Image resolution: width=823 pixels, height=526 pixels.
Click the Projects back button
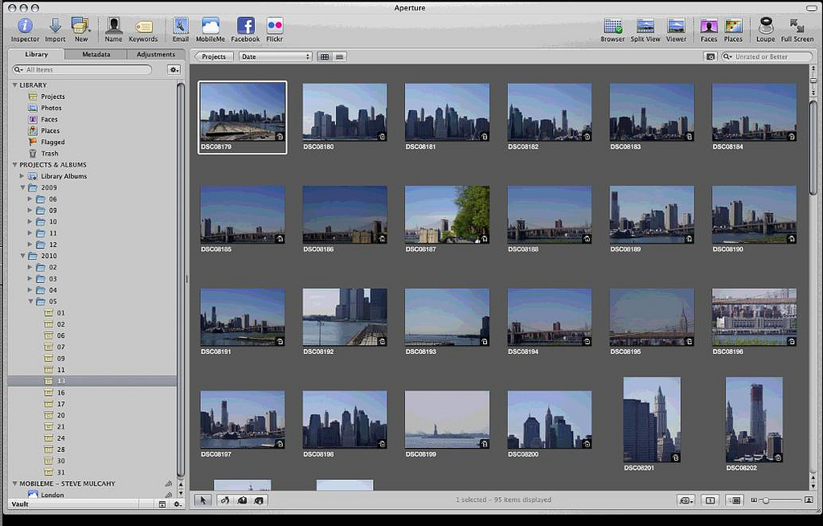point(214,56)
